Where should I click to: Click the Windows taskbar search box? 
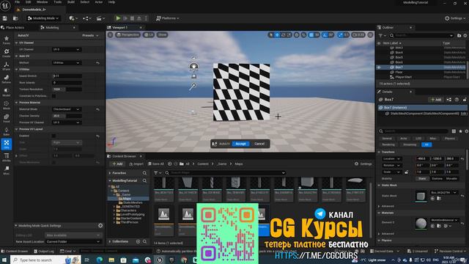[45, 260]
